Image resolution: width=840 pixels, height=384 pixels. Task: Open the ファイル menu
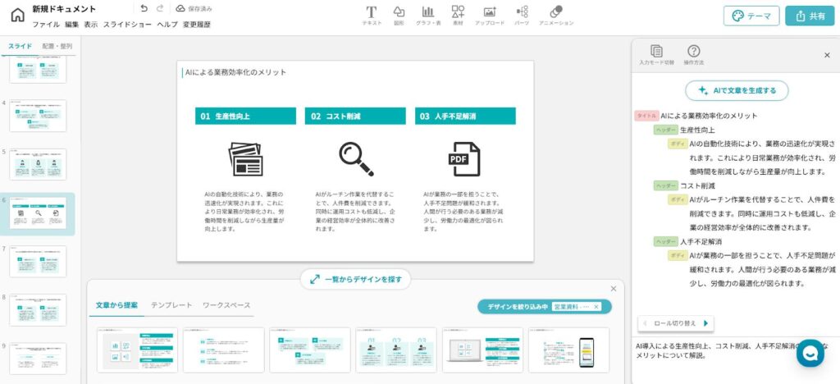[46, 25]
